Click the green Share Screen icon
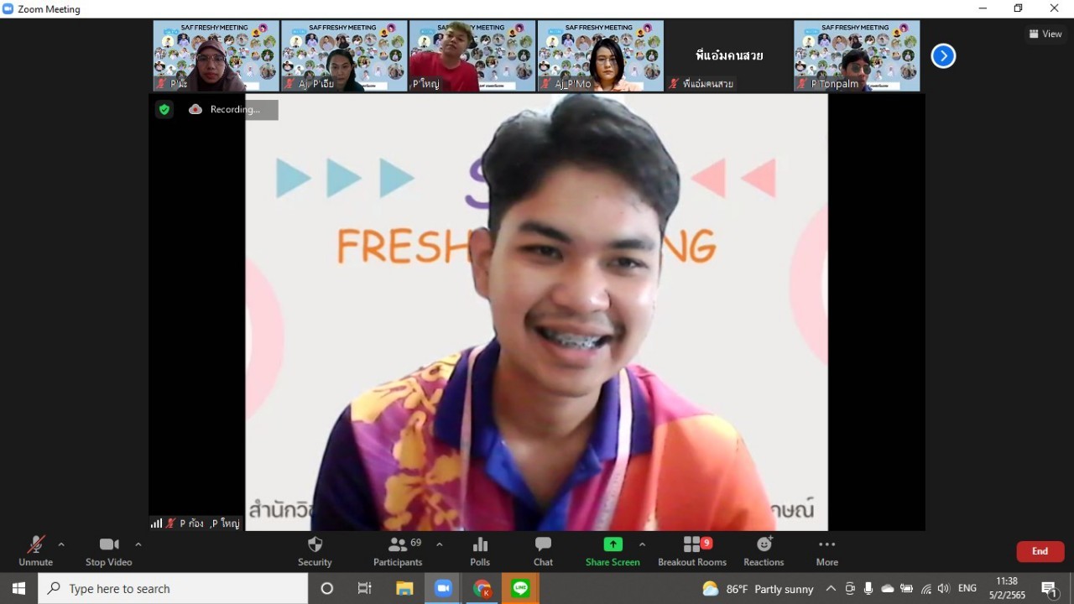Screen dimensions: 1074x604 click(x=613, y=545)
